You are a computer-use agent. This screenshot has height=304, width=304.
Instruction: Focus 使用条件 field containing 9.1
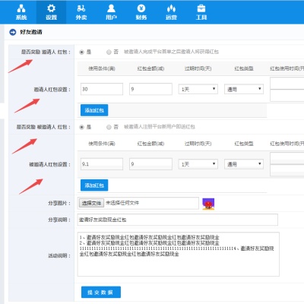tap(102, 164)
